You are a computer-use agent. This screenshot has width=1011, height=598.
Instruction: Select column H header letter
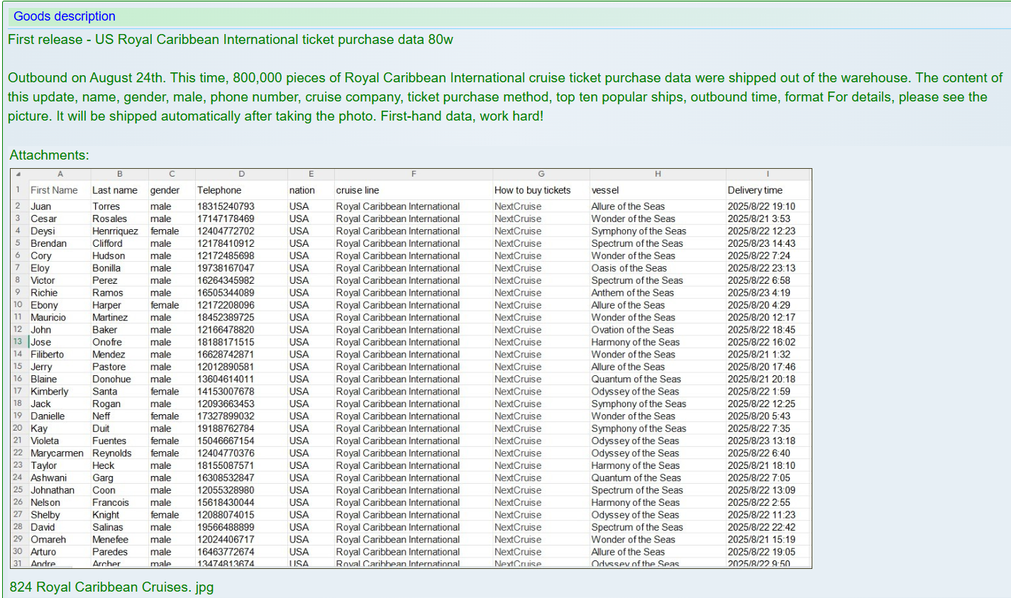tap(658, 175)
